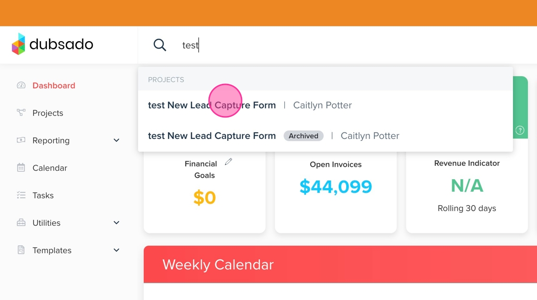The width and height of the screenshot is (537, 300).
Task: Click the Tasks checklist icon
Action: [21, 195]
